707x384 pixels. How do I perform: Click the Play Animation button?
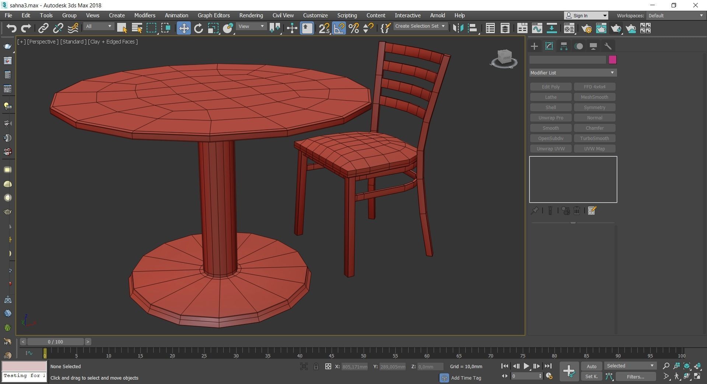click(526, 366)
